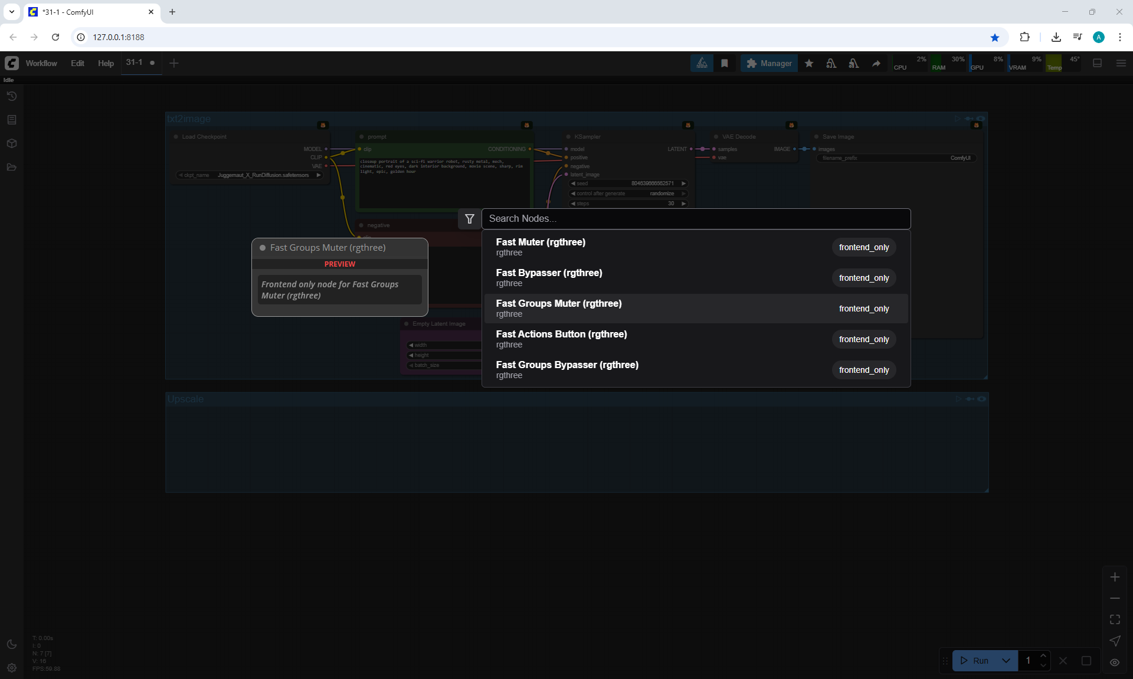Increase the batch count stepper
Image resolution: width=1133 pixels, height=679 pixels.
pyautogui.click(x=1043, y=656)
